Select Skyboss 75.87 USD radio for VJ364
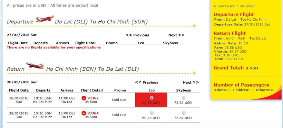 tap(184, 113)
